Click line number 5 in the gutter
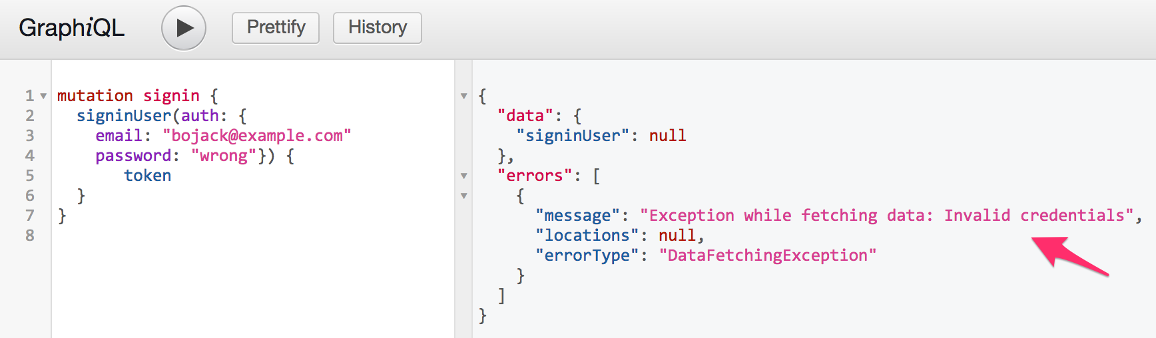The height and width of the screenshot is (338, 1156). tap(29, 176)
